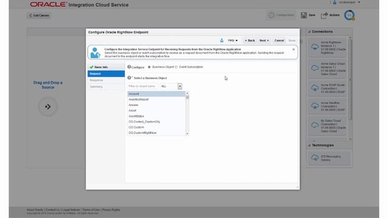Click the business object list scroll-up arrow

tap(187, 93)
